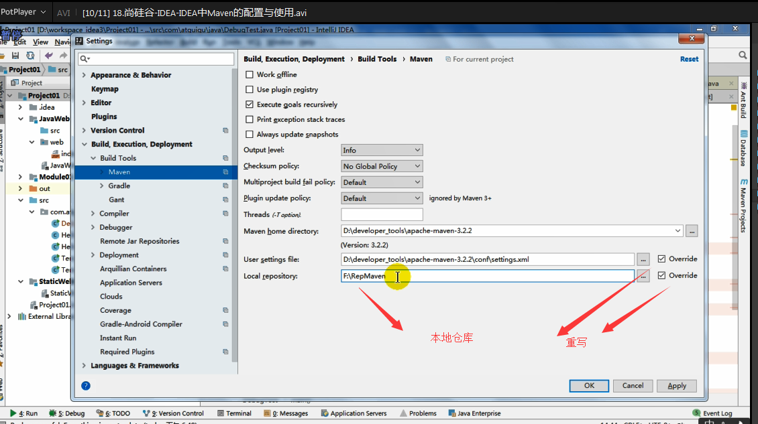The image size is (758, 424).
Task: Open the Event Log
Action: click(712, 413)
